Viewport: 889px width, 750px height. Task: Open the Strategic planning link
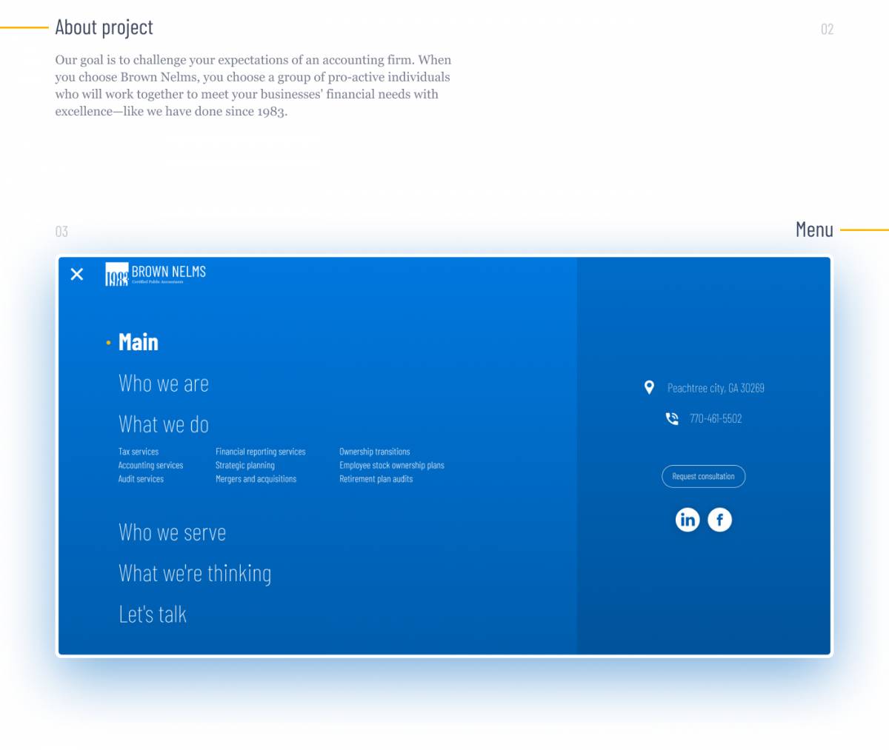click(x=245, y=466)
